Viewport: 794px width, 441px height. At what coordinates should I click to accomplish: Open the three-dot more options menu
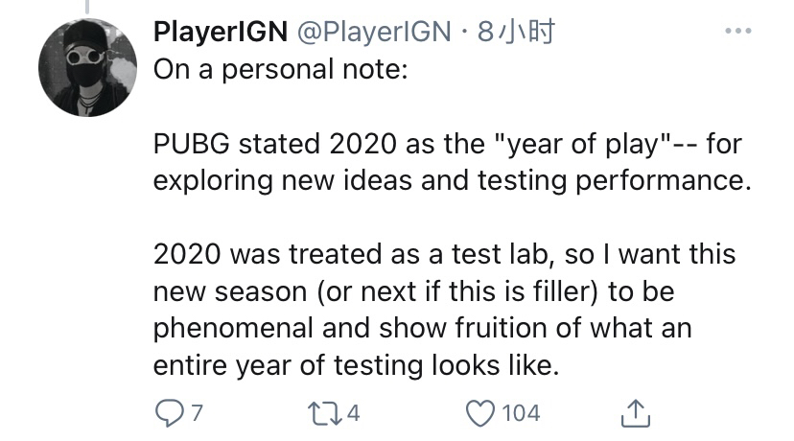tap(738, 31)
